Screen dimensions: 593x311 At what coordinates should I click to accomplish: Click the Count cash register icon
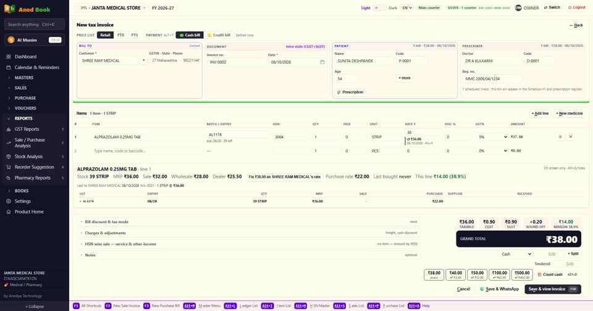[x=540, y=275]
